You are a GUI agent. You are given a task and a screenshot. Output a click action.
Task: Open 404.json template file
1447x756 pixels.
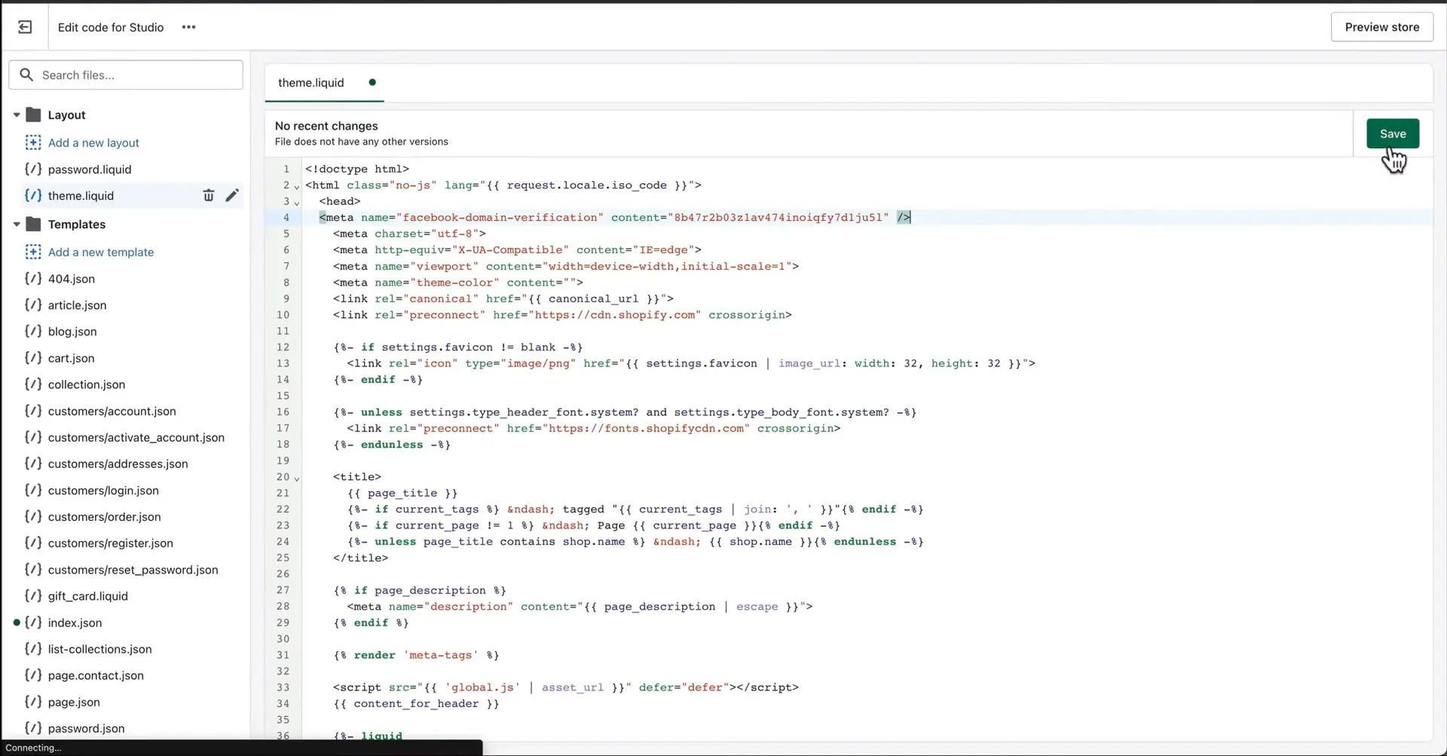pyautogui.click(x=72, y=279)
